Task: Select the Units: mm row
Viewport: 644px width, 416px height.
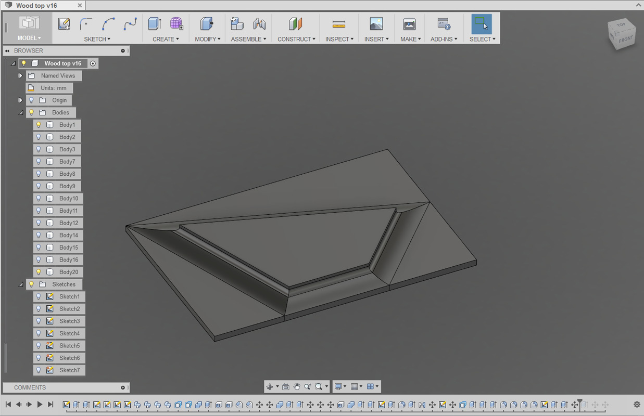Action: [x=49, y=88]
